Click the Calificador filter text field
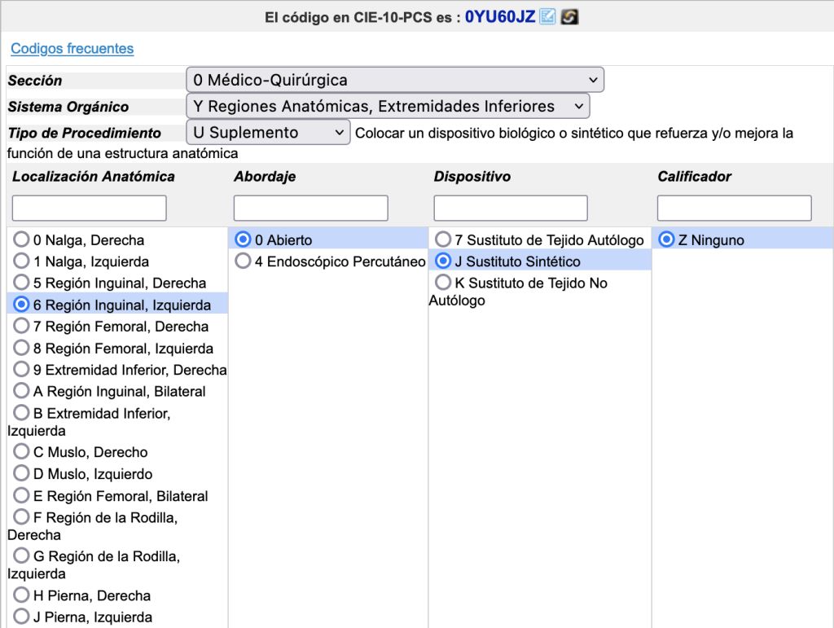 tap(735, 208)
